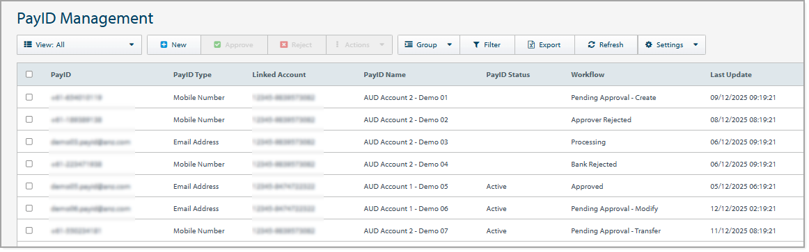Image resolution: width=809 pixels, height=252 pixels.
Task: Click the Settings gear icon
Action: tap(649, 44)
